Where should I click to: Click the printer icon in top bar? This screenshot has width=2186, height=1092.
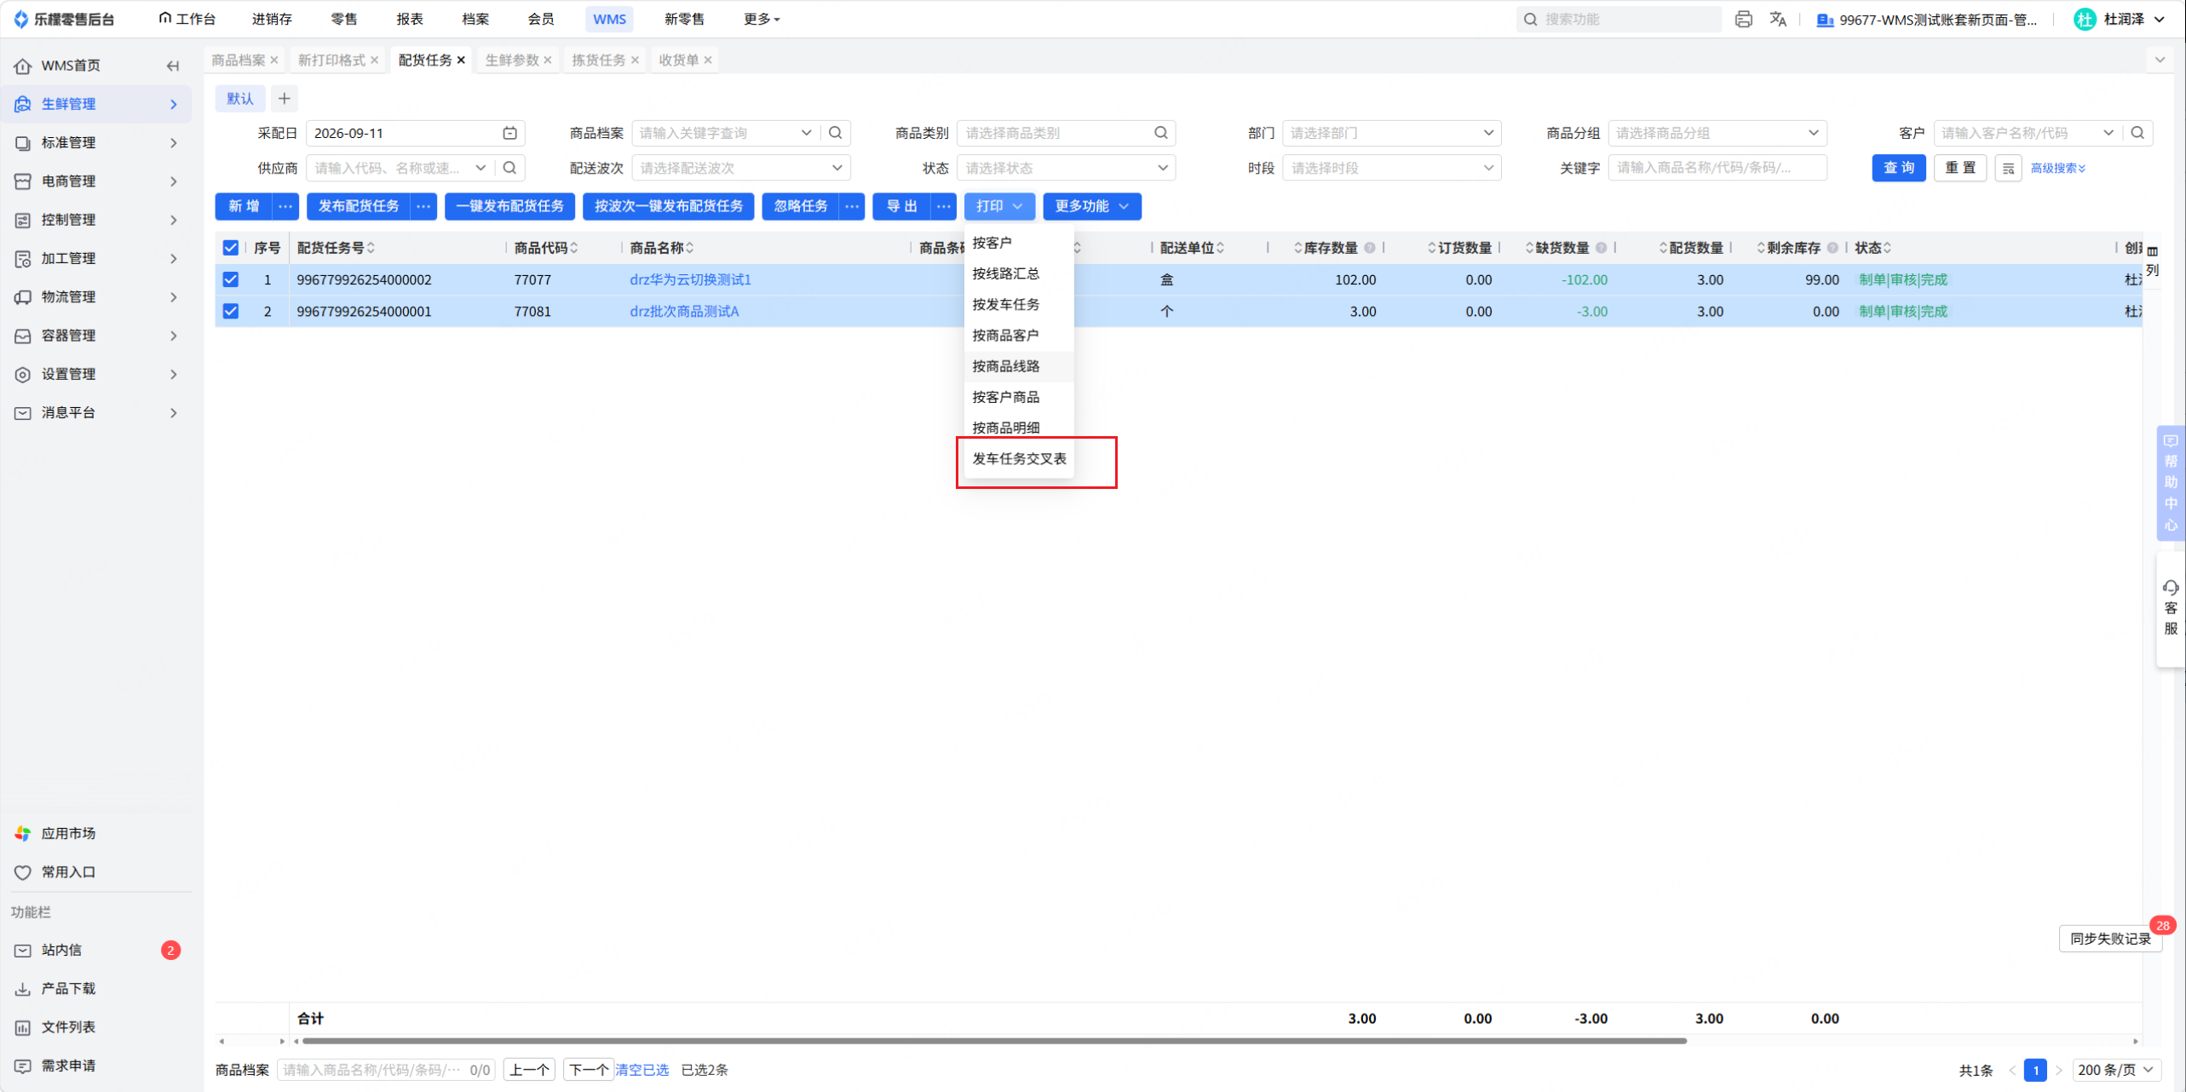(1743, 19)
